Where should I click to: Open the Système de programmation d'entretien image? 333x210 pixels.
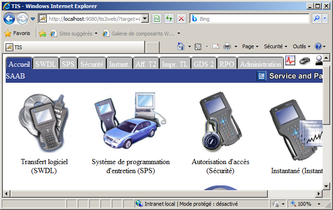(130, 122)
